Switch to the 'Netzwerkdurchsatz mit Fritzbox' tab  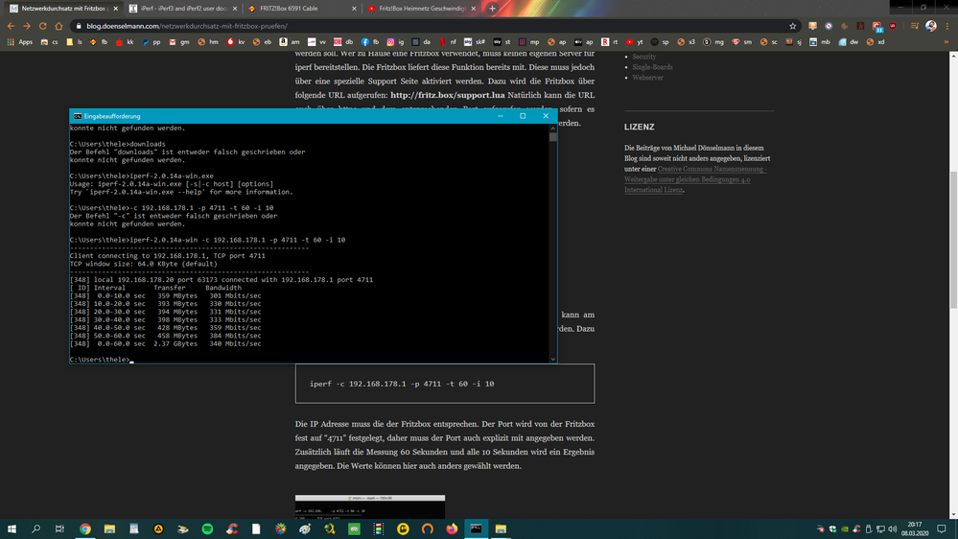63,9
